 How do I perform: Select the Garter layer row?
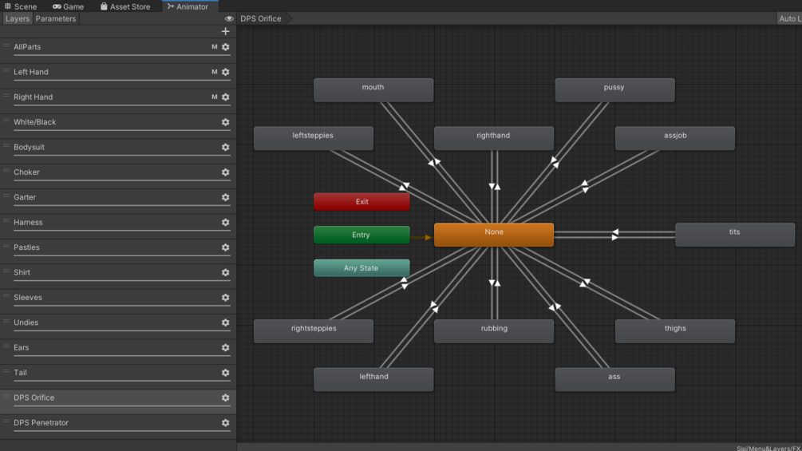pyautogui.click(x=118, y=200)
